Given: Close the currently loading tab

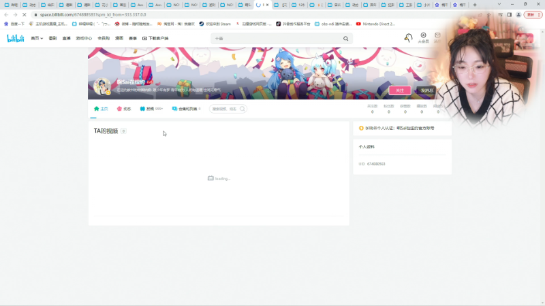Looking at the screenshot, I should point(267,5).
